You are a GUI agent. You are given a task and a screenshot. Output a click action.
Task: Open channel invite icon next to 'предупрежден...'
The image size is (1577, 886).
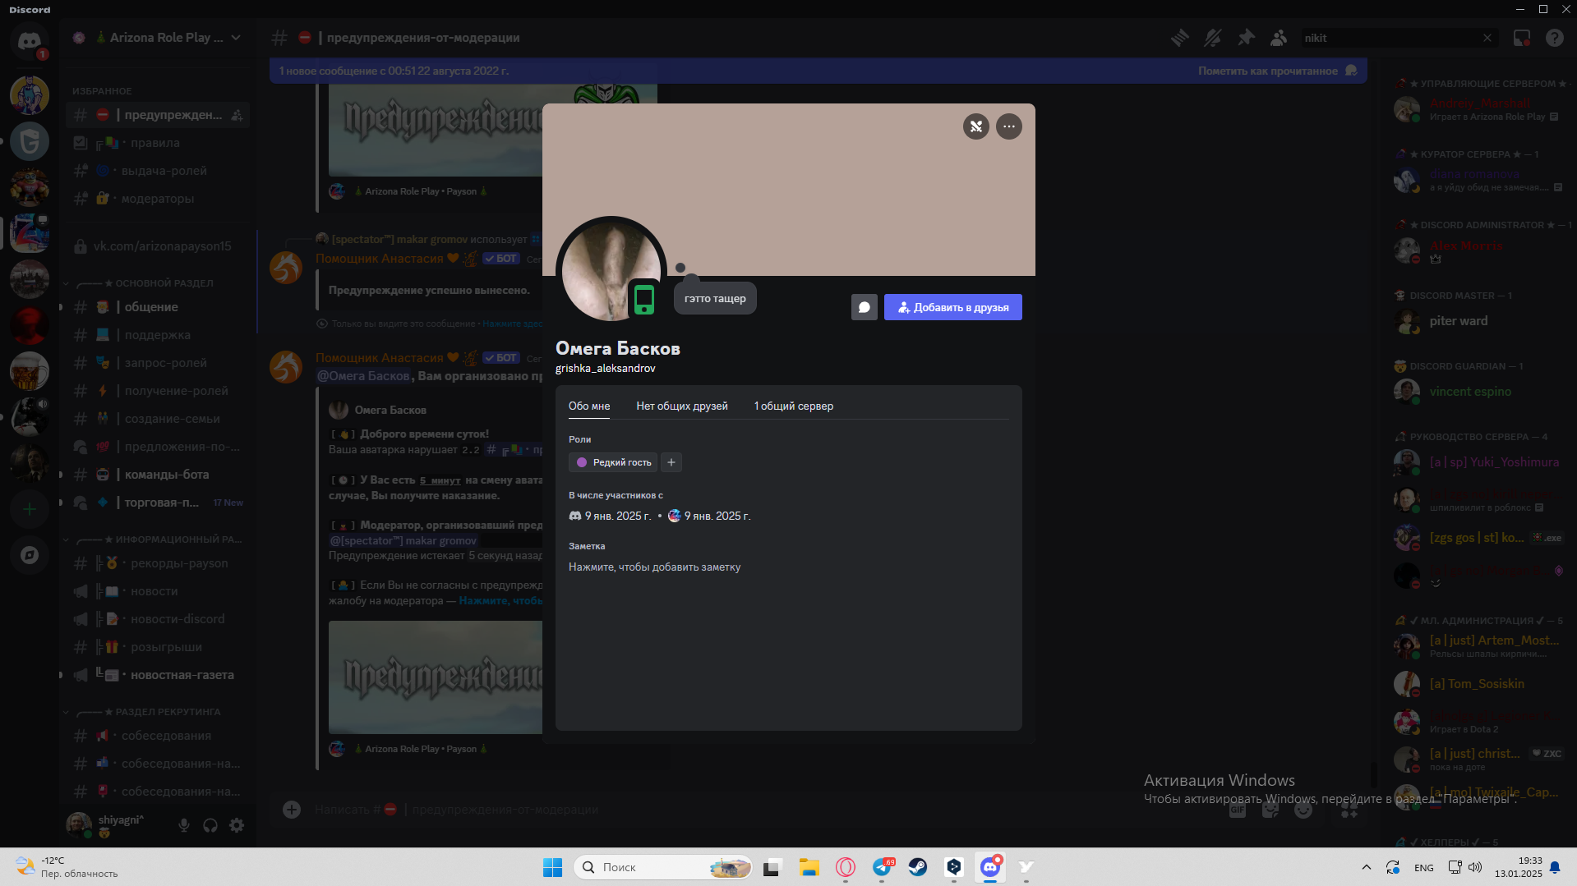pyautogui.click(x=237, y=115)
